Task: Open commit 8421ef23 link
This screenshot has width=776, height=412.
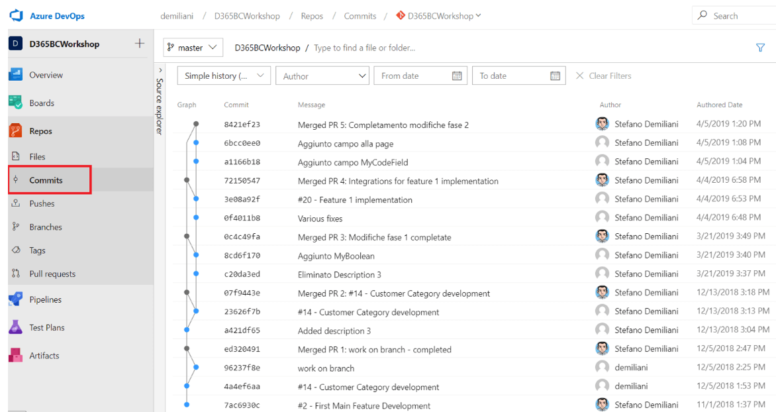Action: point(242,125)
